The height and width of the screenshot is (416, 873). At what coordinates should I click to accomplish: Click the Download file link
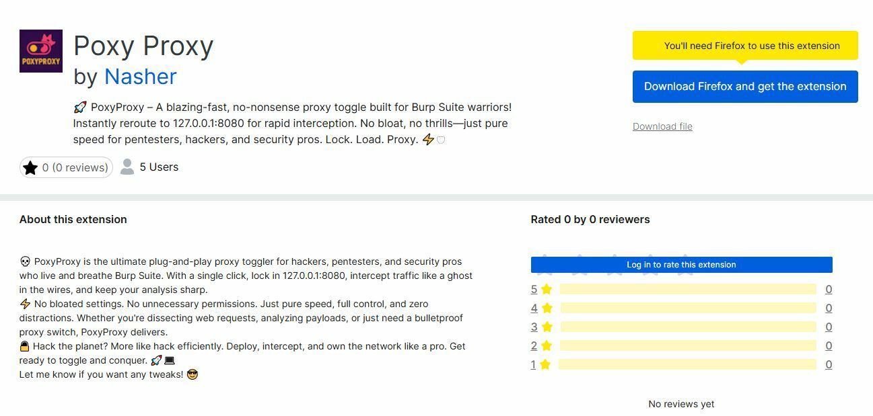(x=662, y=126)
